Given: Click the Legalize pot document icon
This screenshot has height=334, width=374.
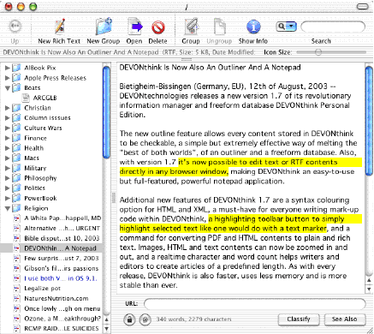Looking at the screenshot, I should pos(17,289).
